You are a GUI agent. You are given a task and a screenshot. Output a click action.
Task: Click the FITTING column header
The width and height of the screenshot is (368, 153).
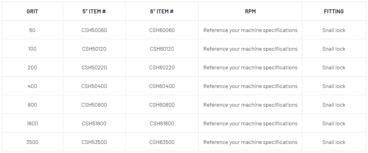pyautogui.click(x=334, y=12)
